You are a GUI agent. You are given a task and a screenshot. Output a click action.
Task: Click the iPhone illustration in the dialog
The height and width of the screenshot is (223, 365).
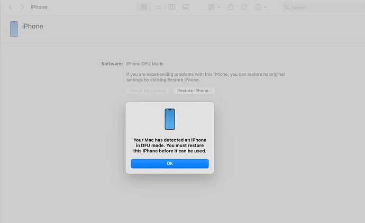click(x=170, y=119)
